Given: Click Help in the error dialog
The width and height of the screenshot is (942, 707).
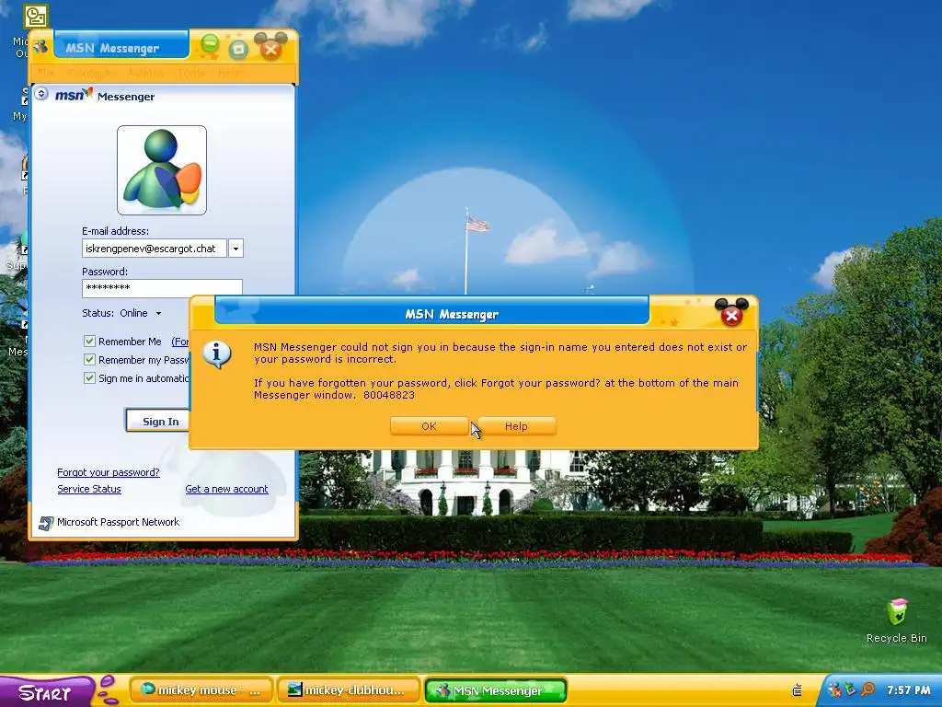Looking at the screenshot, I should tap(516, 426).
